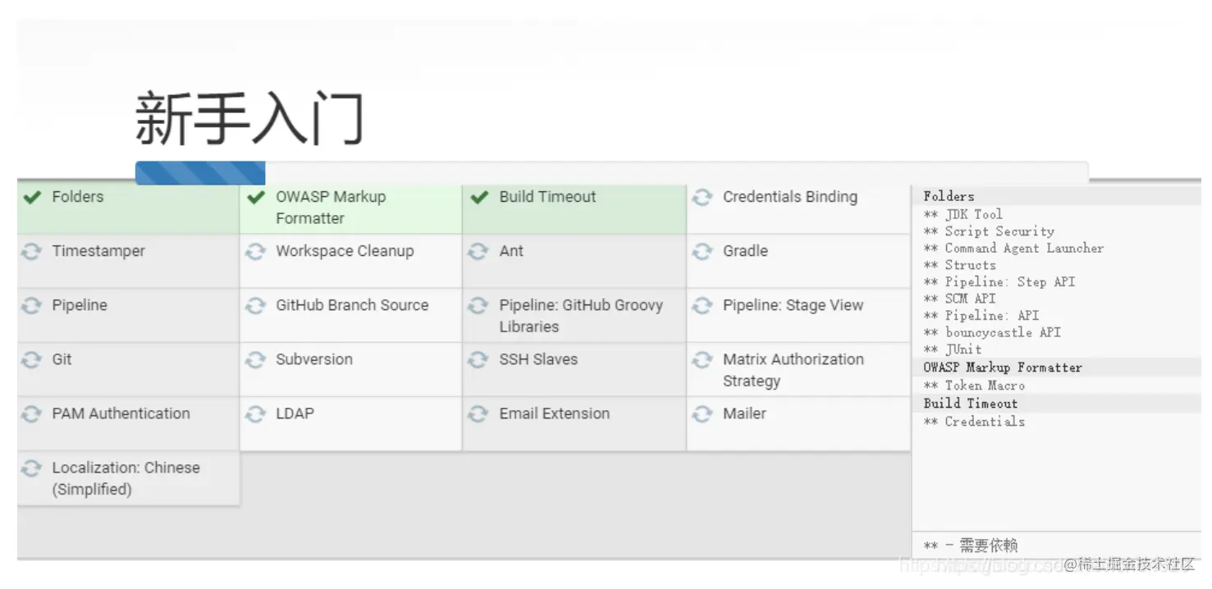Viewport: 1212px width, 589px height.
Task: Click the refresh icon next to Timestamper
Action: tap(32, 252)
